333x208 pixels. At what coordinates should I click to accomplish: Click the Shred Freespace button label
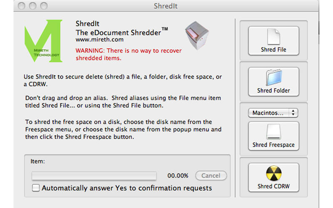(273, 145)
